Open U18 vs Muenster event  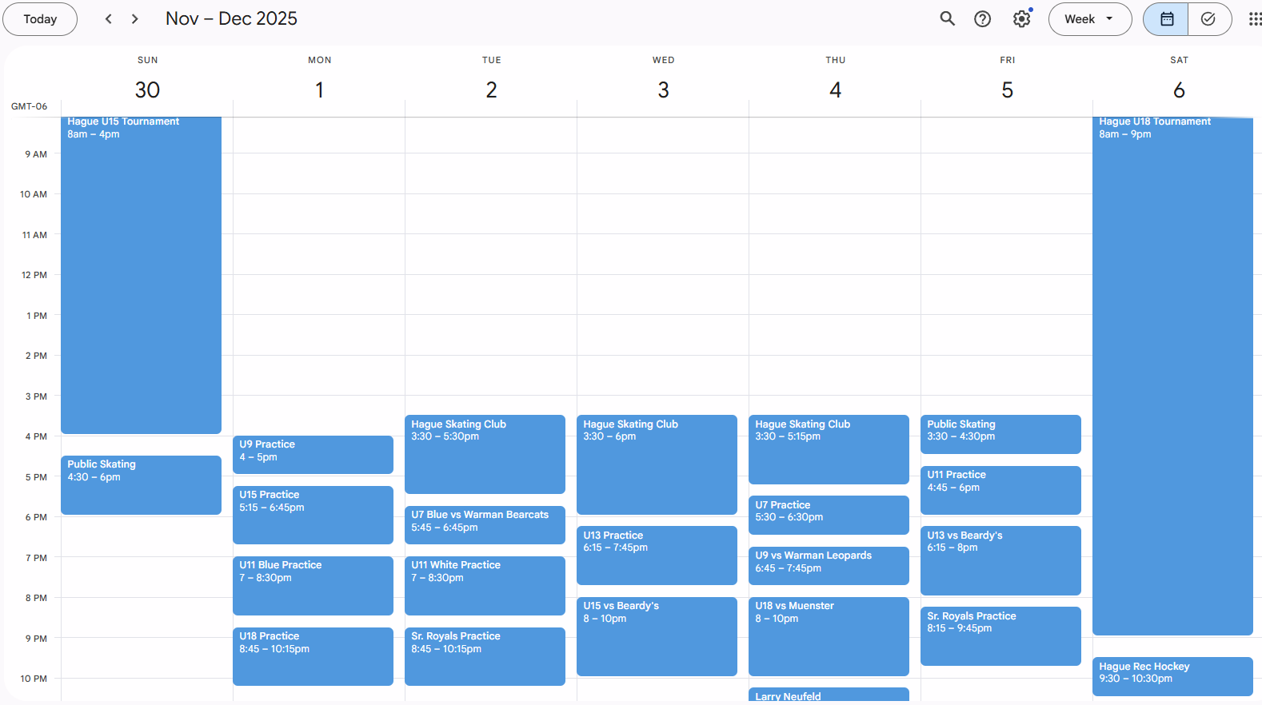(829, 635)
